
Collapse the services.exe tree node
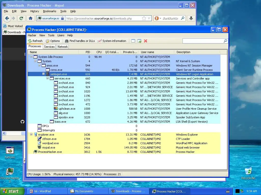point(48,78)
